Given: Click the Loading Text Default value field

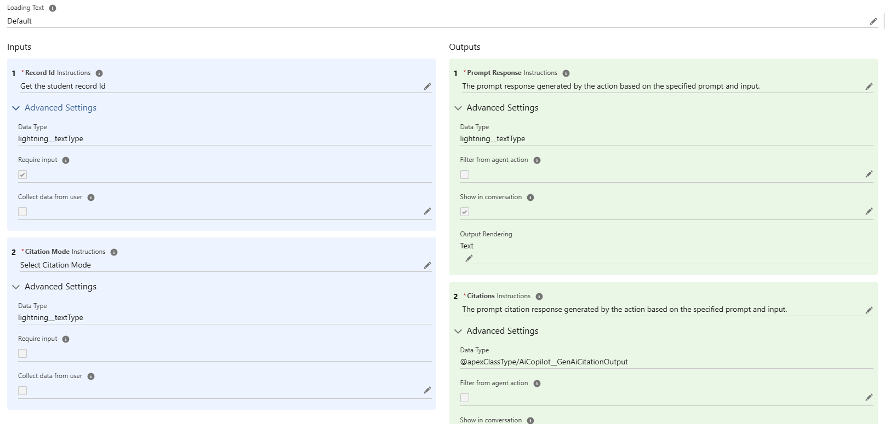Looking at the screenshot, I should [x=20, y=21].
